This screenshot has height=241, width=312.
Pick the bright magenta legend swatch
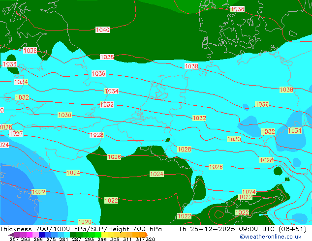point(30,235)
